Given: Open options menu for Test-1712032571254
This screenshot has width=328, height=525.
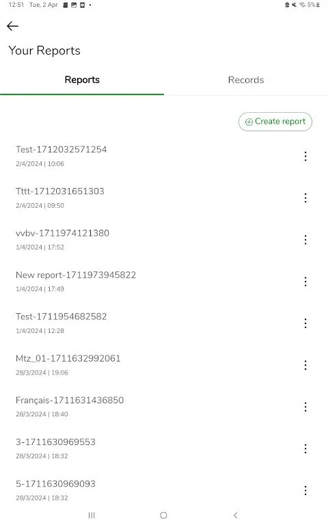Looking at the screenshot, I should click(305, 157).
